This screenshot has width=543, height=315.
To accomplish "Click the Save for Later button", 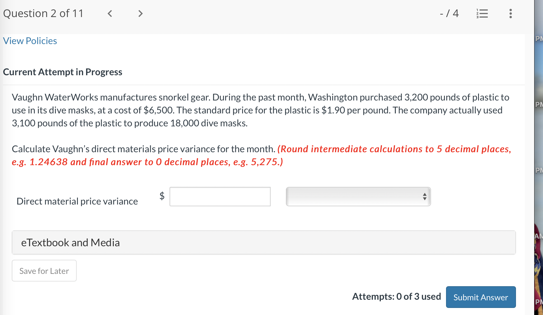I will [44, 271].
